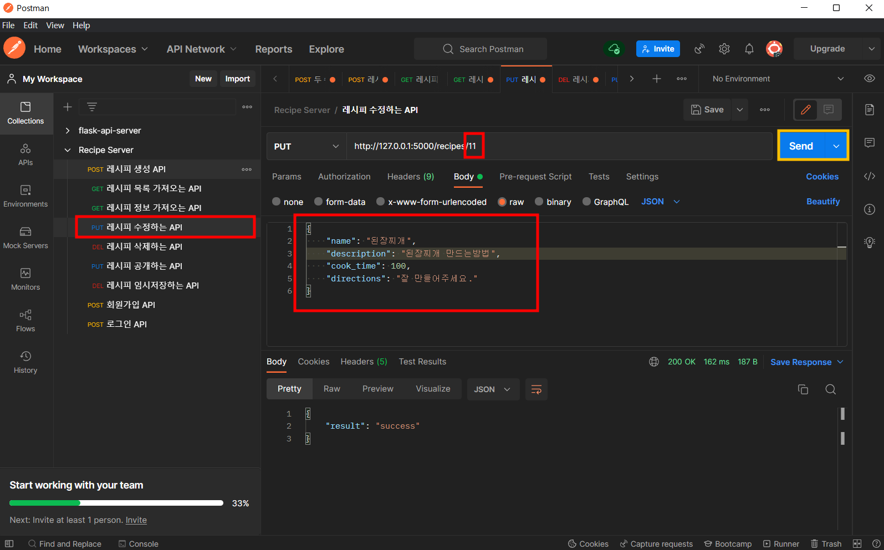Image resolution: width=884 pixels, height=550 pixels.
Task: Open the Collections sidebar panel
Action: (x=25, y=113)
